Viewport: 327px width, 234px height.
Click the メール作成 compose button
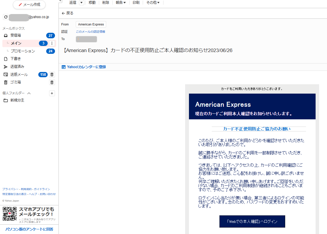click(x=29, y=5)
